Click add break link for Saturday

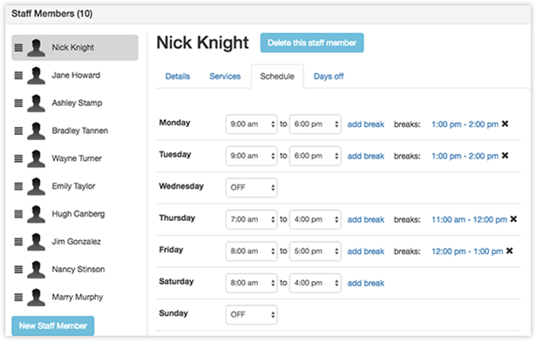(366, 283)
